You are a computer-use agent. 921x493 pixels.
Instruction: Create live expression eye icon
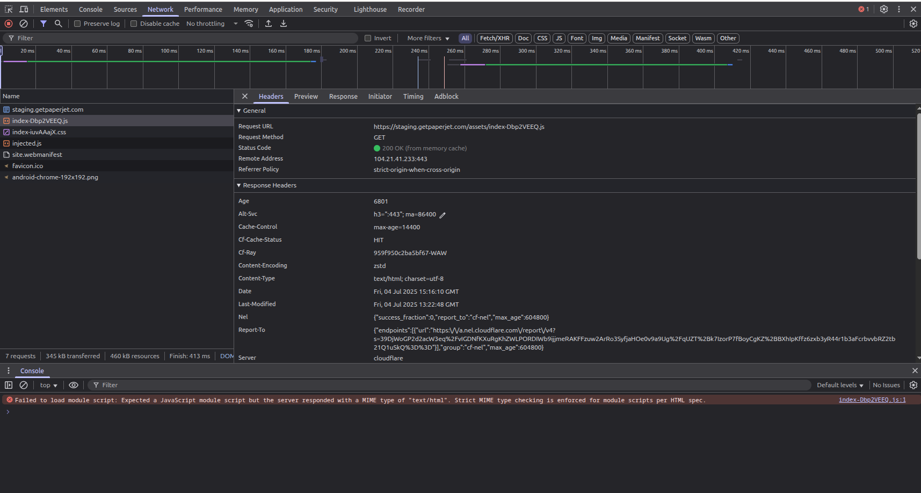[74, 385]
